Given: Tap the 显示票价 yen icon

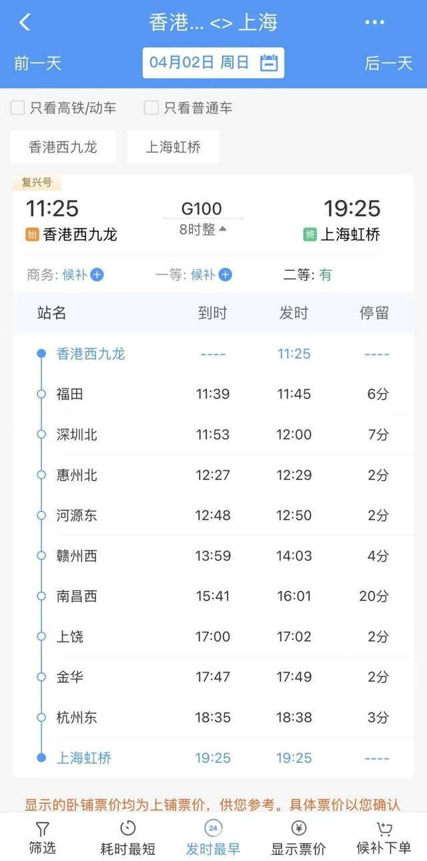Looking at the screenshot, I should coord(298,829).
